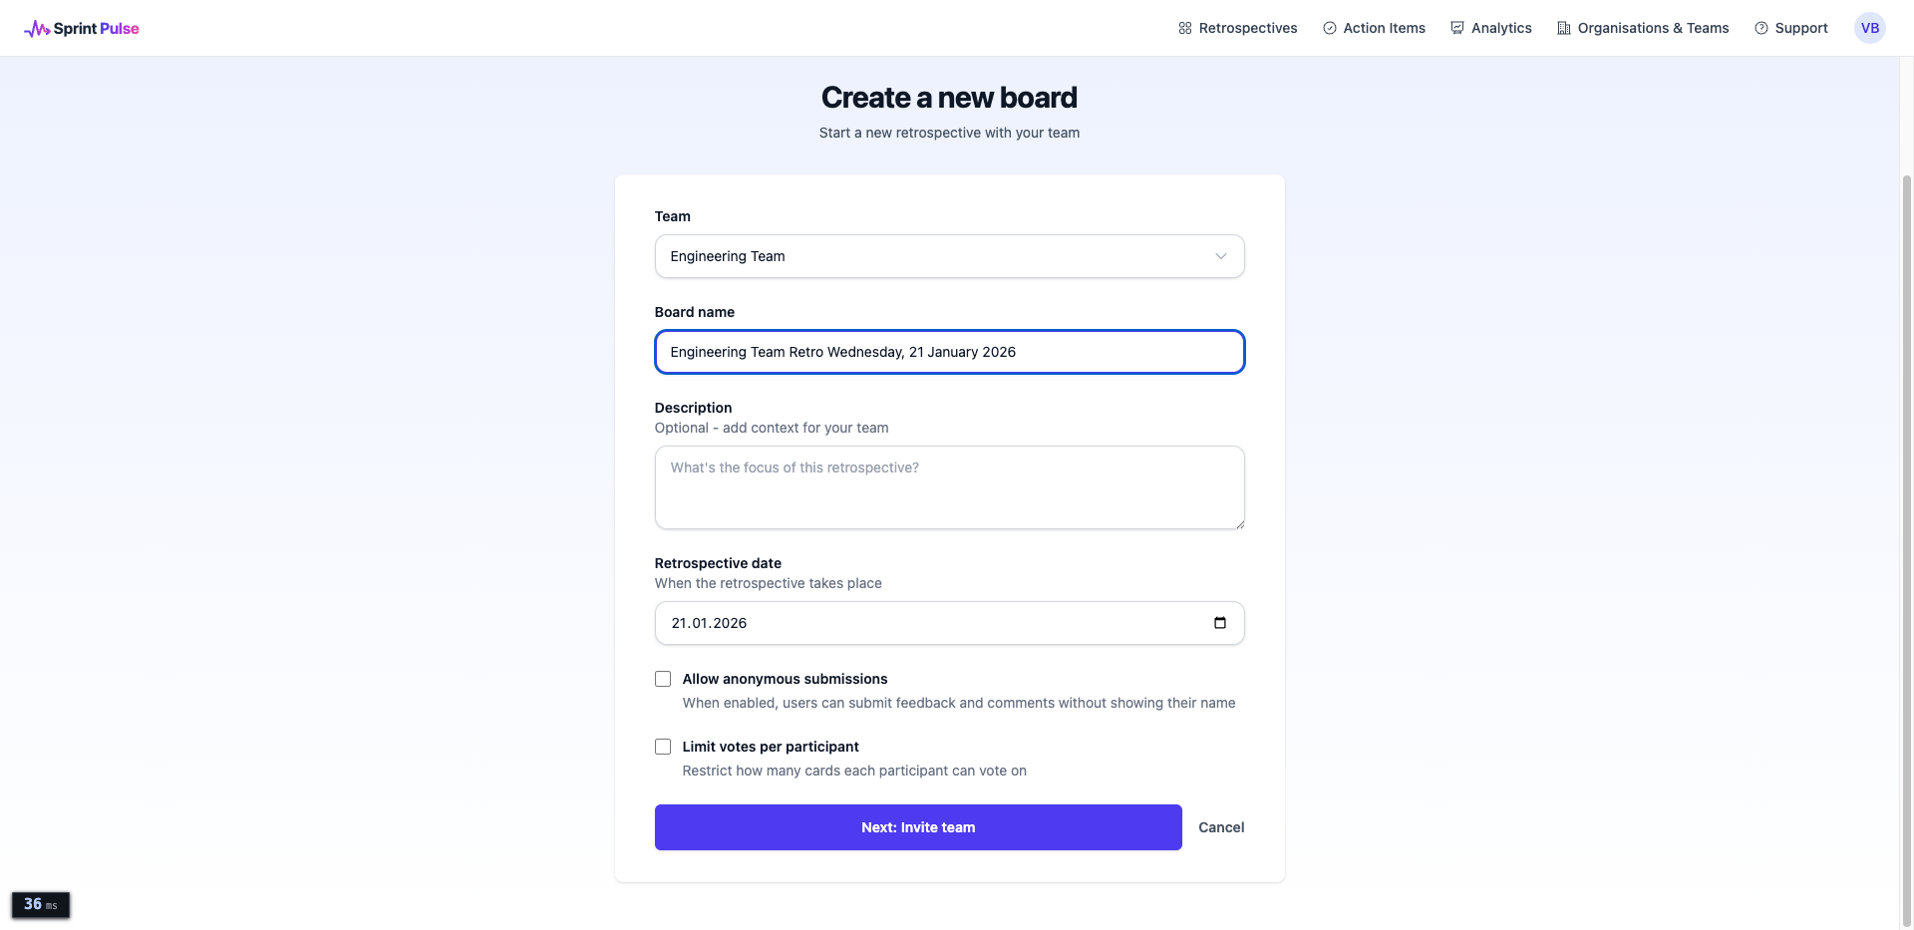Select the chart icon beside Analytics

point(1456,28)
